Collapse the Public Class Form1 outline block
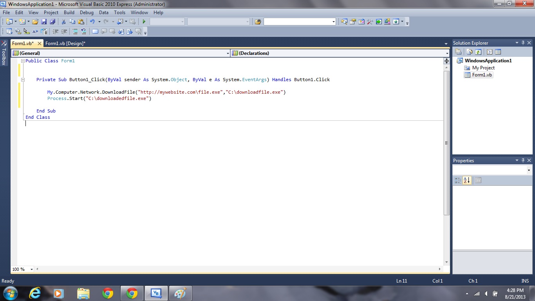 (x=23, y=61)
